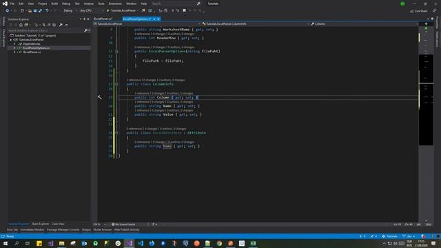Screen dimensions: 441x248
Task: Collapse the Tutorials.ExcelParser project node
Action: (x=11, y=40)
